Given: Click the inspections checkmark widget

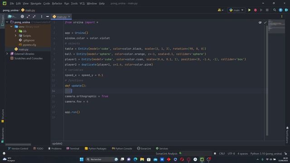Looking at the screenshot, I should [265, 23].
